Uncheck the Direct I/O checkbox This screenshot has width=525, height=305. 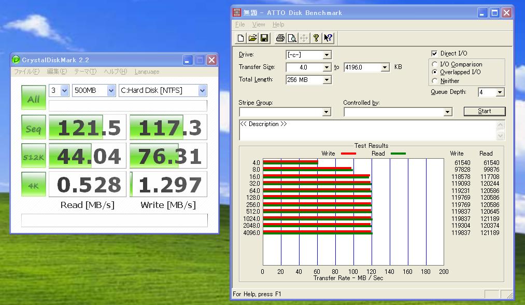coord(434,53)
